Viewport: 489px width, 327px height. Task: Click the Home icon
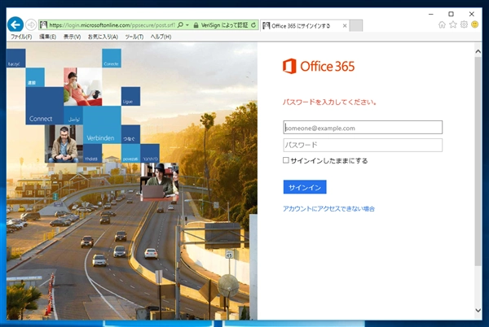coord(442,24)
